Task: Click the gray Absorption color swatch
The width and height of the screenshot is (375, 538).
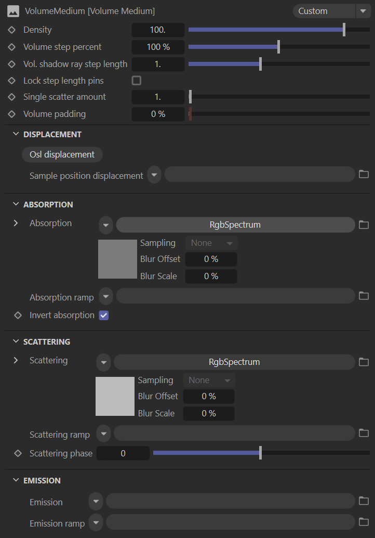Action: click(x=117, y=259)
